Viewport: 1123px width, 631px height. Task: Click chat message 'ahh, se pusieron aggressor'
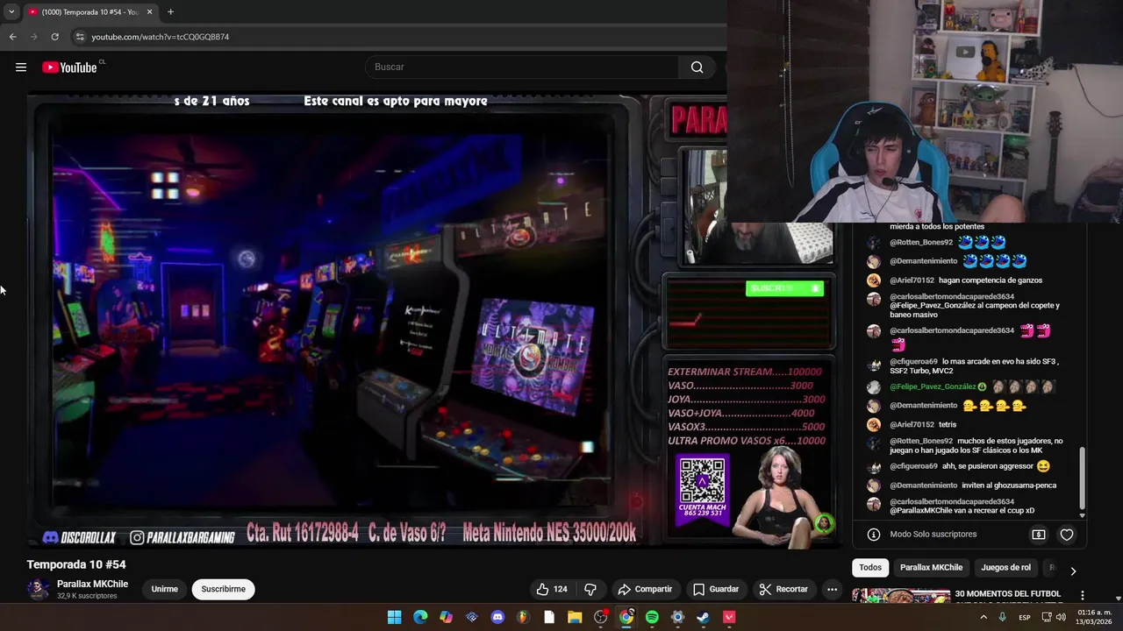coord(987,466)
